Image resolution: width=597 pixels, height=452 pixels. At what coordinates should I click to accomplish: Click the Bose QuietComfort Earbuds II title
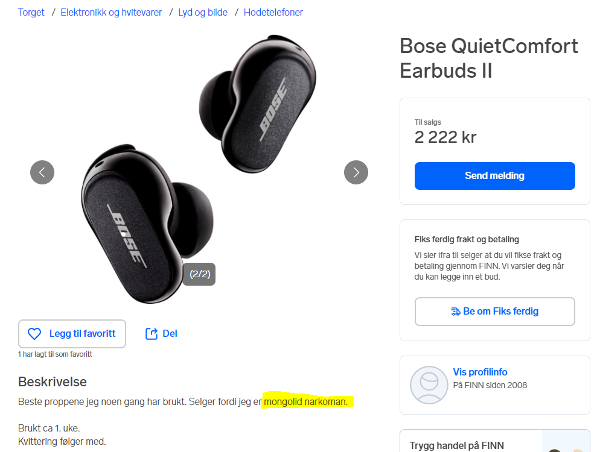click(489, 58)
